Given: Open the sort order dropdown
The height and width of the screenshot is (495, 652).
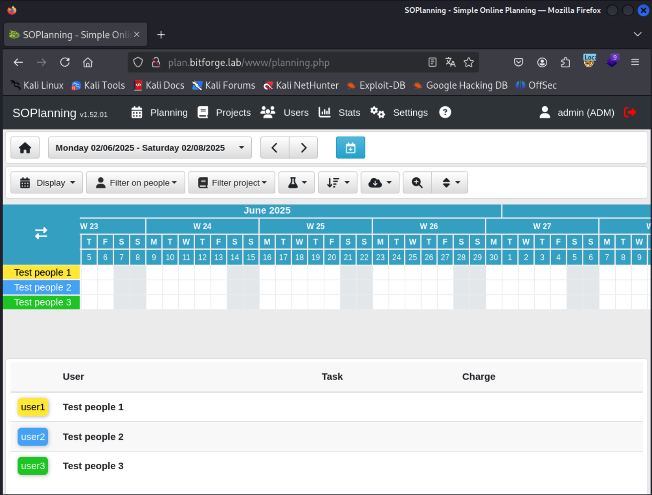Looking at the screenshot, I should [x=337, y=183].
